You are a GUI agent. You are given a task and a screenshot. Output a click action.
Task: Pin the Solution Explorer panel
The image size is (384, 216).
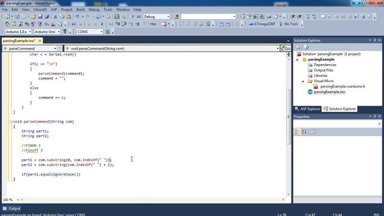374,40
